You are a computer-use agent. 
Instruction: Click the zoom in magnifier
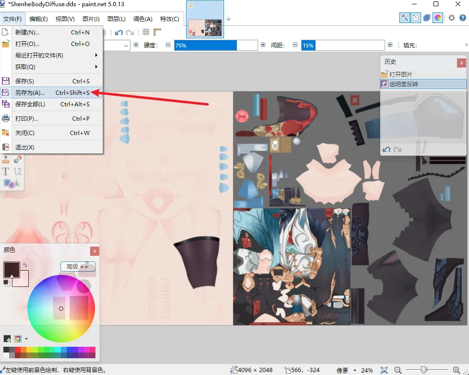tap(457, 370)
